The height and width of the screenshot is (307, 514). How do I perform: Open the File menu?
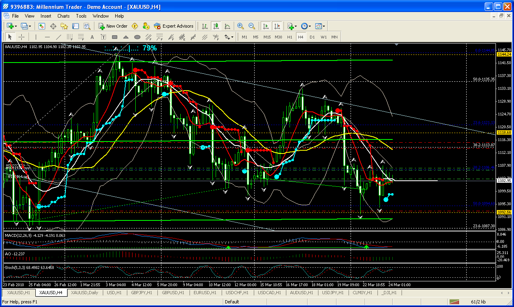(x=15, y=16)
